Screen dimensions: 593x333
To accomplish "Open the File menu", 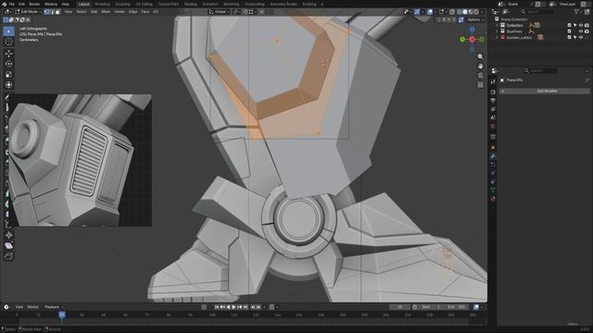I will coord(12,4).
